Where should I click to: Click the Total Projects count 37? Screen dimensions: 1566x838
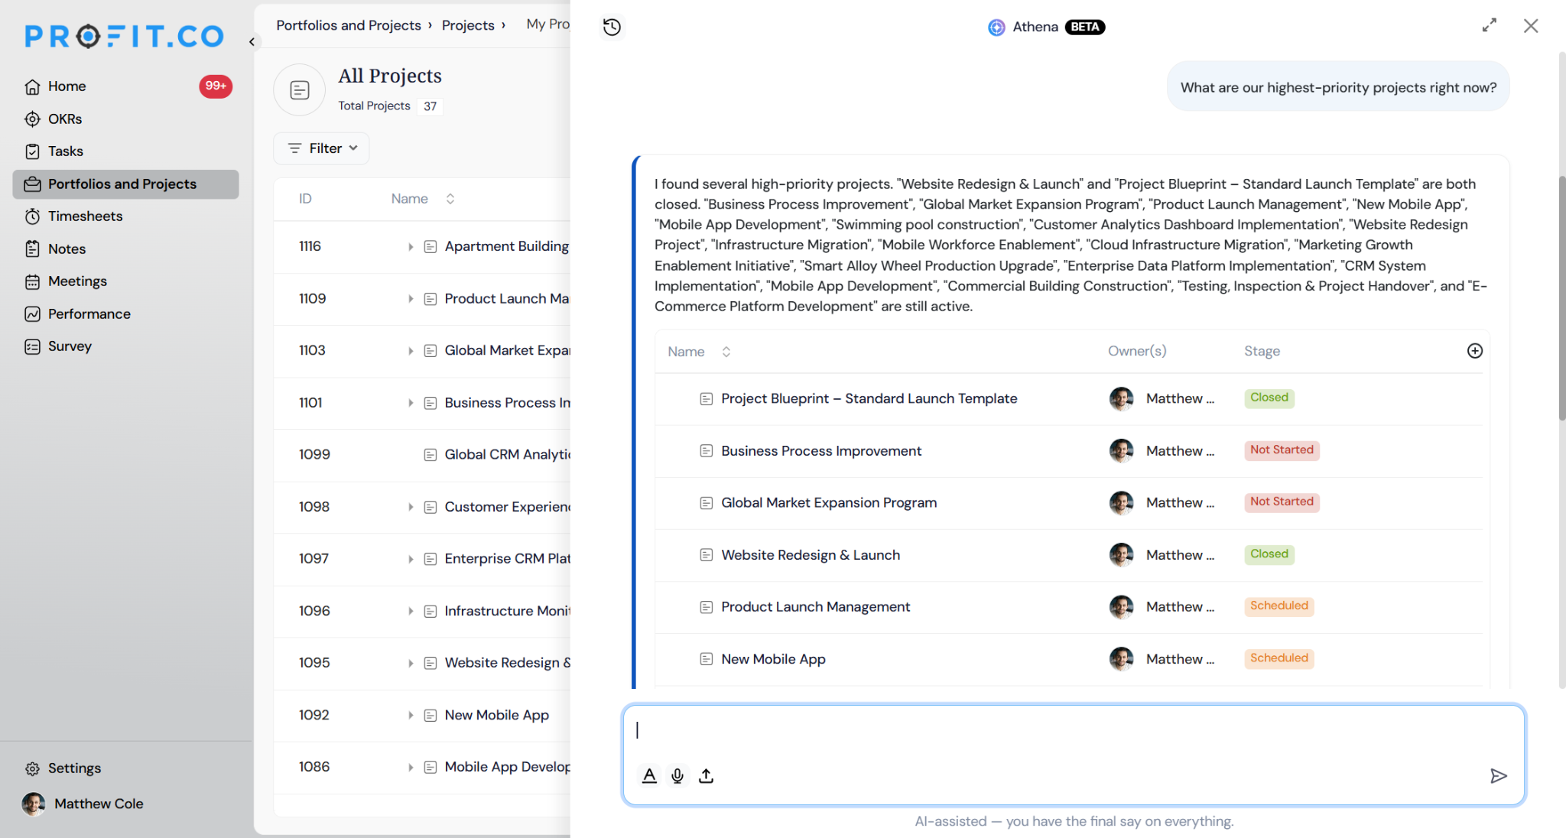430,106
